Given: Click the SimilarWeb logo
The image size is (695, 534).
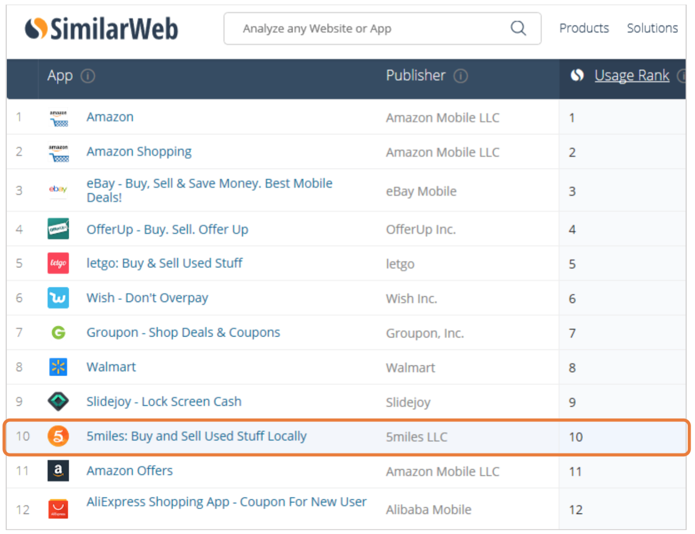Looking at the screenshot, I should pos(101,28).
